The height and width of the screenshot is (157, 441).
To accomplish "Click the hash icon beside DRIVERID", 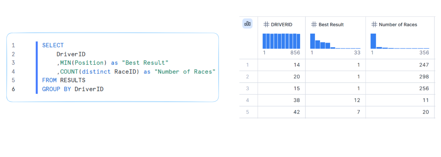I will (266, 25).
